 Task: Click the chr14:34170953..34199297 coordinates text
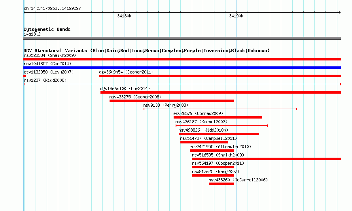point(52,8)
